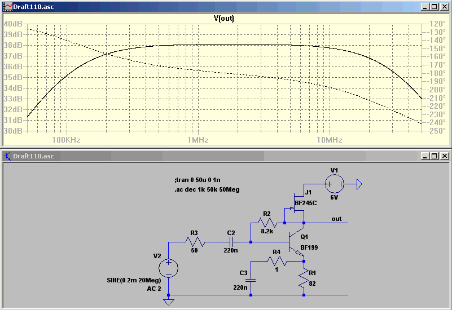The width and height of the screenshot is (452, 310).
Task: Click the transistor icon in schematic title bar
Action: (7, 156)
